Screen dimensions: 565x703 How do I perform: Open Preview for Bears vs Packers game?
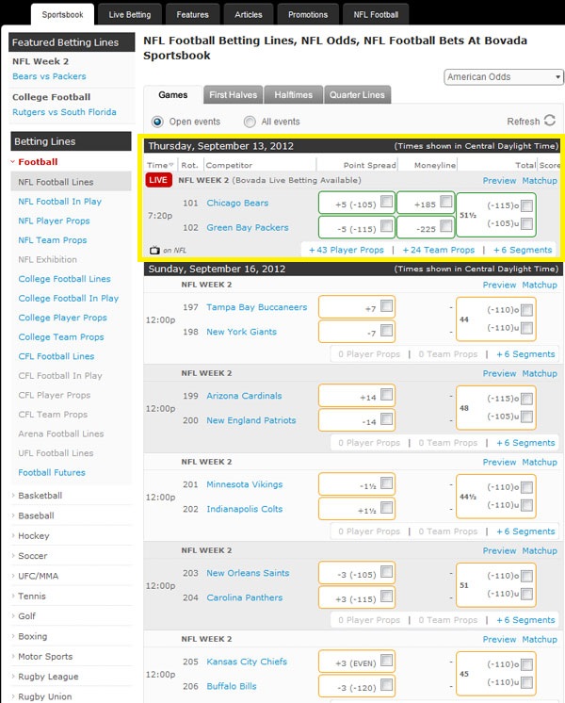499,180
